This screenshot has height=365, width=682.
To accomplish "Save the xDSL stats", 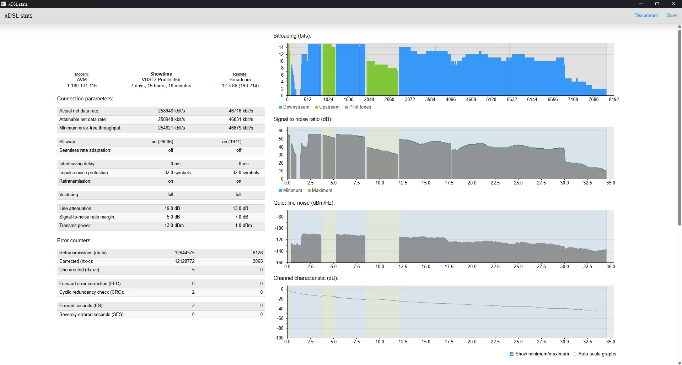I will coord(672,16).
